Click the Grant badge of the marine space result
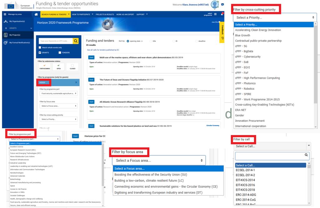This screenshot has width=320, height=208. coord(92,57)
